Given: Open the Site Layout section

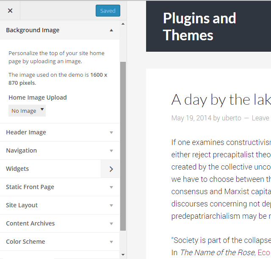Looking at the screenshot, I should point(22,205).
